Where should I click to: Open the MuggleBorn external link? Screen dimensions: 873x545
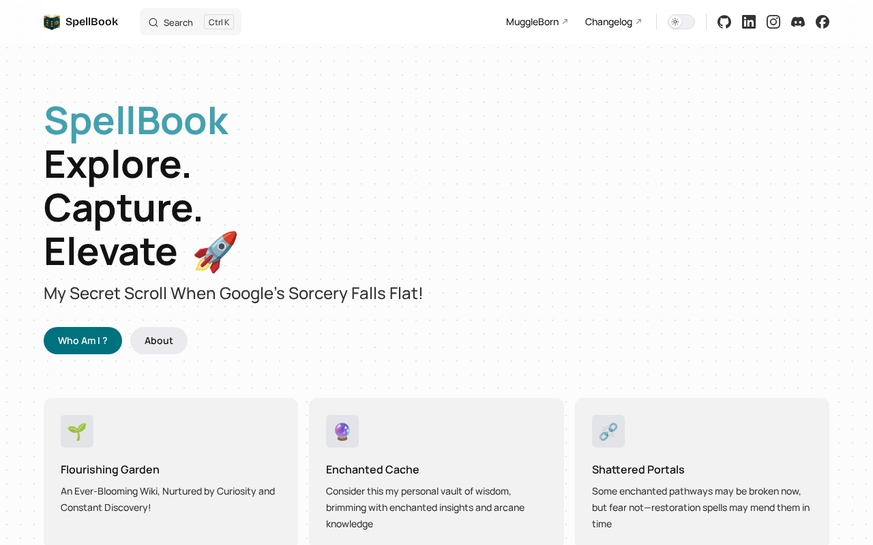click(537, 22)
